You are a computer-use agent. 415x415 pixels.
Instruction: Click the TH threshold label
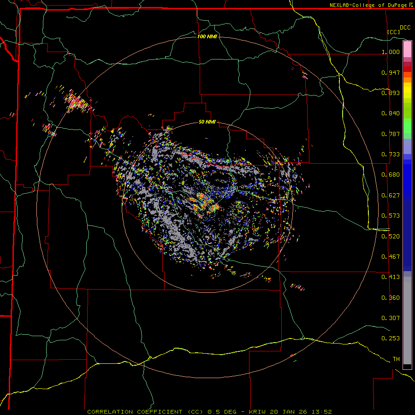[x=396, y=359]
